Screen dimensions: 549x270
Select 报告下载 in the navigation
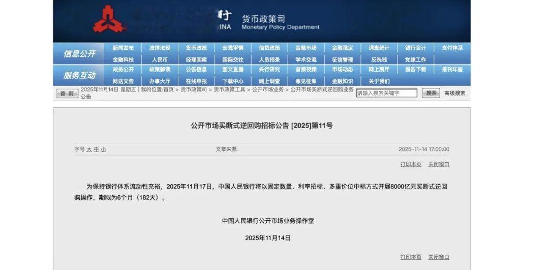[416, 69]
